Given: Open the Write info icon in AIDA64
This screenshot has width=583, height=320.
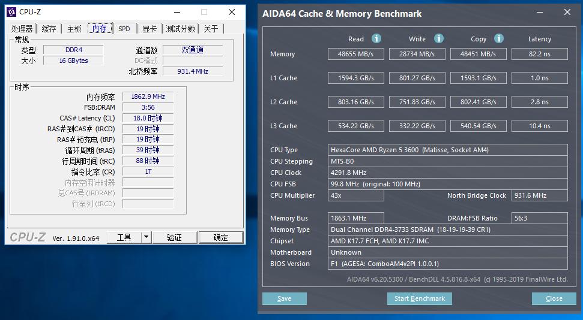Looking at the screenshot, I should (439, 38).
